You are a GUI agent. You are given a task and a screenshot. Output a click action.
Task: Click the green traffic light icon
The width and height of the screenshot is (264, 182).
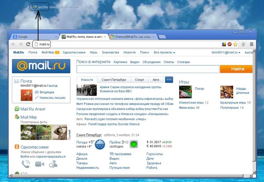pyautogui.click(x=134, y=144)
